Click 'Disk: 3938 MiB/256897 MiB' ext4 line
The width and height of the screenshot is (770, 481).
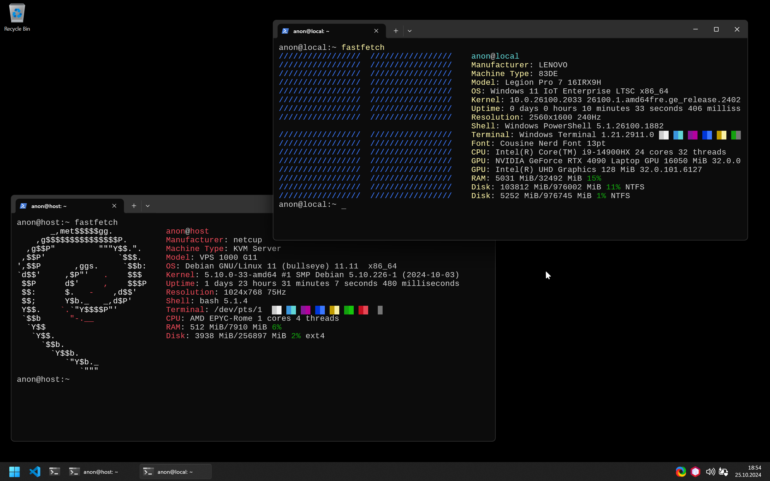pyautogui.click(x=245, y=336)
